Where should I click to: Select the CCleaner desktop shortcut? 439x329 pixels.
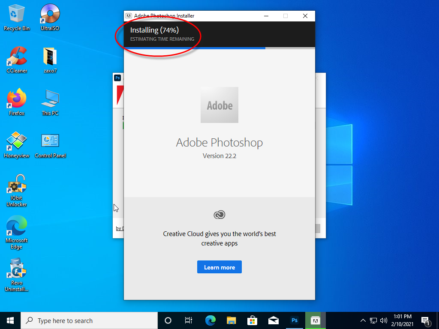pos(17,60)
